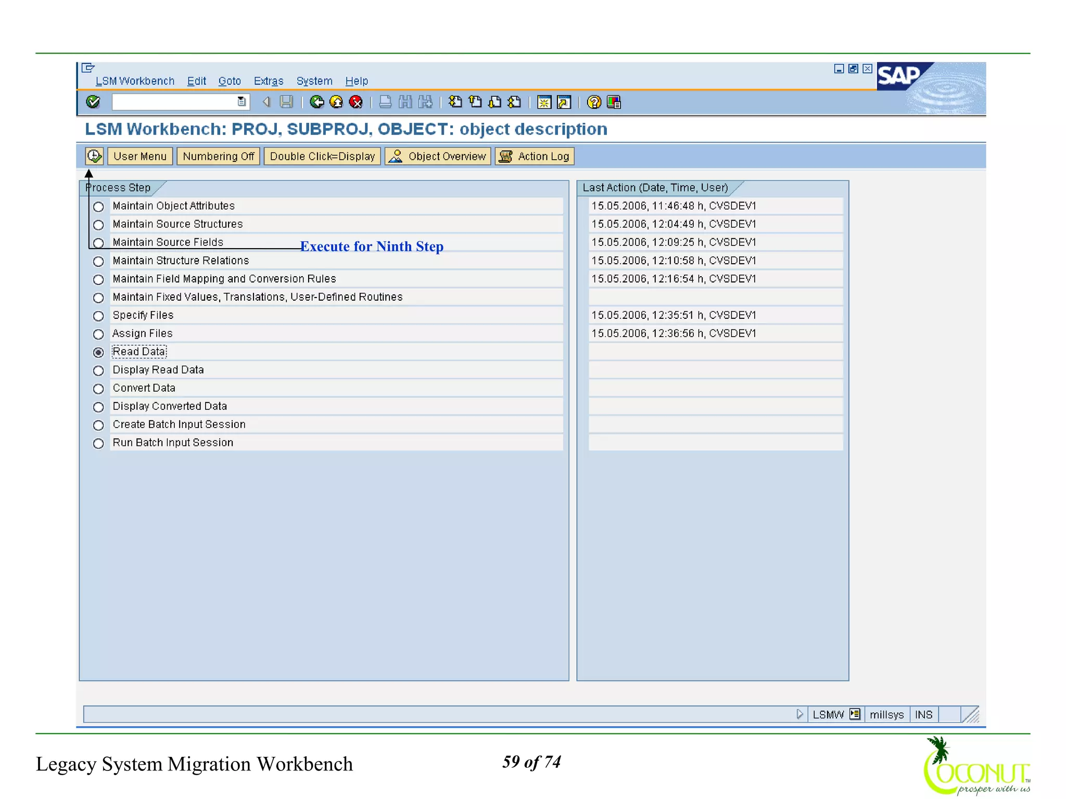Select Maintain Source Structures radio button
This screenshot has width=1066, height=799.
tap(98, 225)
